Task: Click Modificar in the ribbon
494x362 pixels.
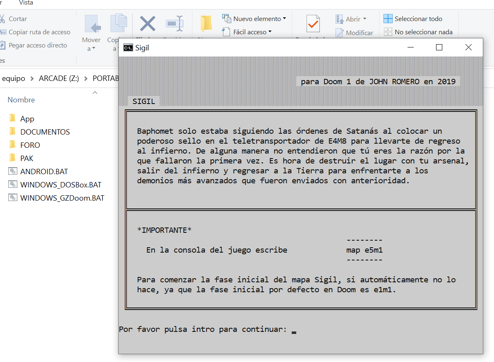Action: point(359,33)
